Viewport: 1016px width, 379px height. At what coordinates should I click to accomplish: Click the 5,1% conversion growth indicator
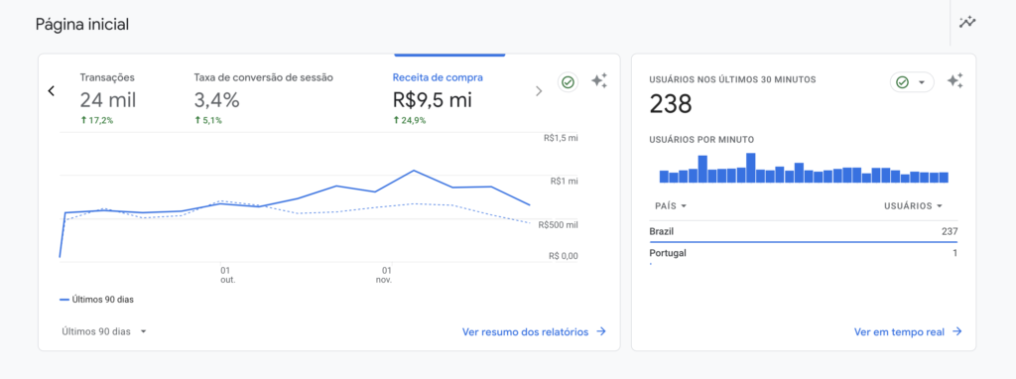click(x=208, y=120)
